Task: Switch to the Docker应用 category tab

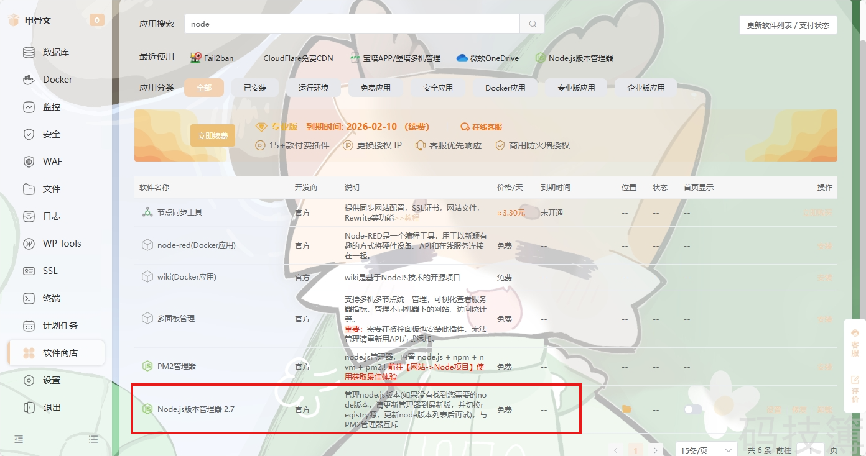Action: (x=505, y=88)
